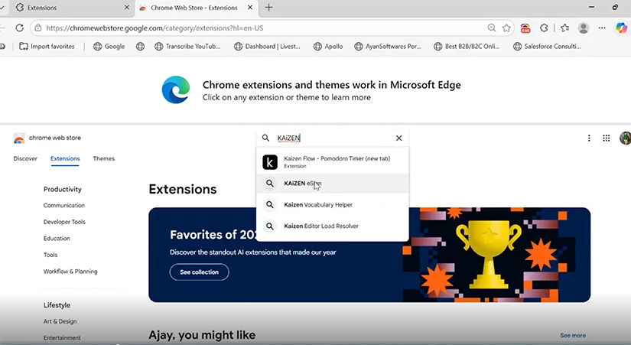Click the trophy banner artwork
The width and height of the screenshot is (631, 345).
pyautogui.click(x=489, y=255)
